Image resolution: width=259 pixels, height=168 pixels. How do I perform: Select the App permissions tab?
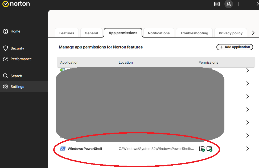click(123, 33)
